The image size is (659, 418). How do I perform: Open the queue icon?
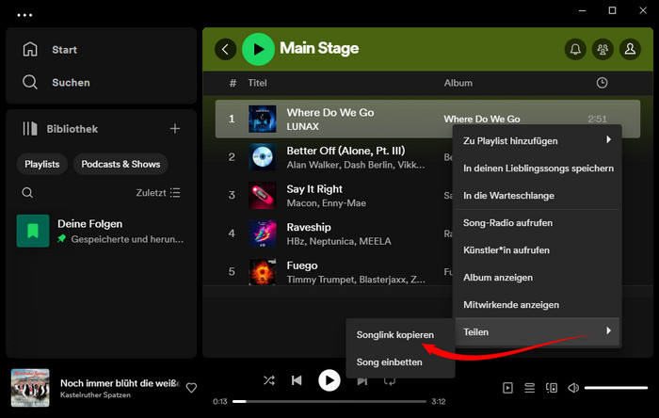point(529,388)
